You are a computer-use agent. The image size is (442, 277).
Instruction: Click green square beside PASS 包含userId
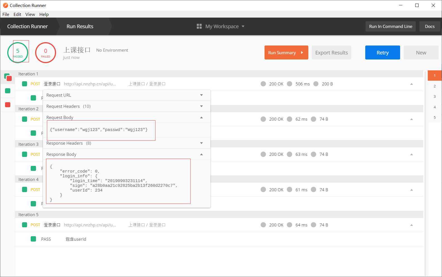[x=33, y=239]
